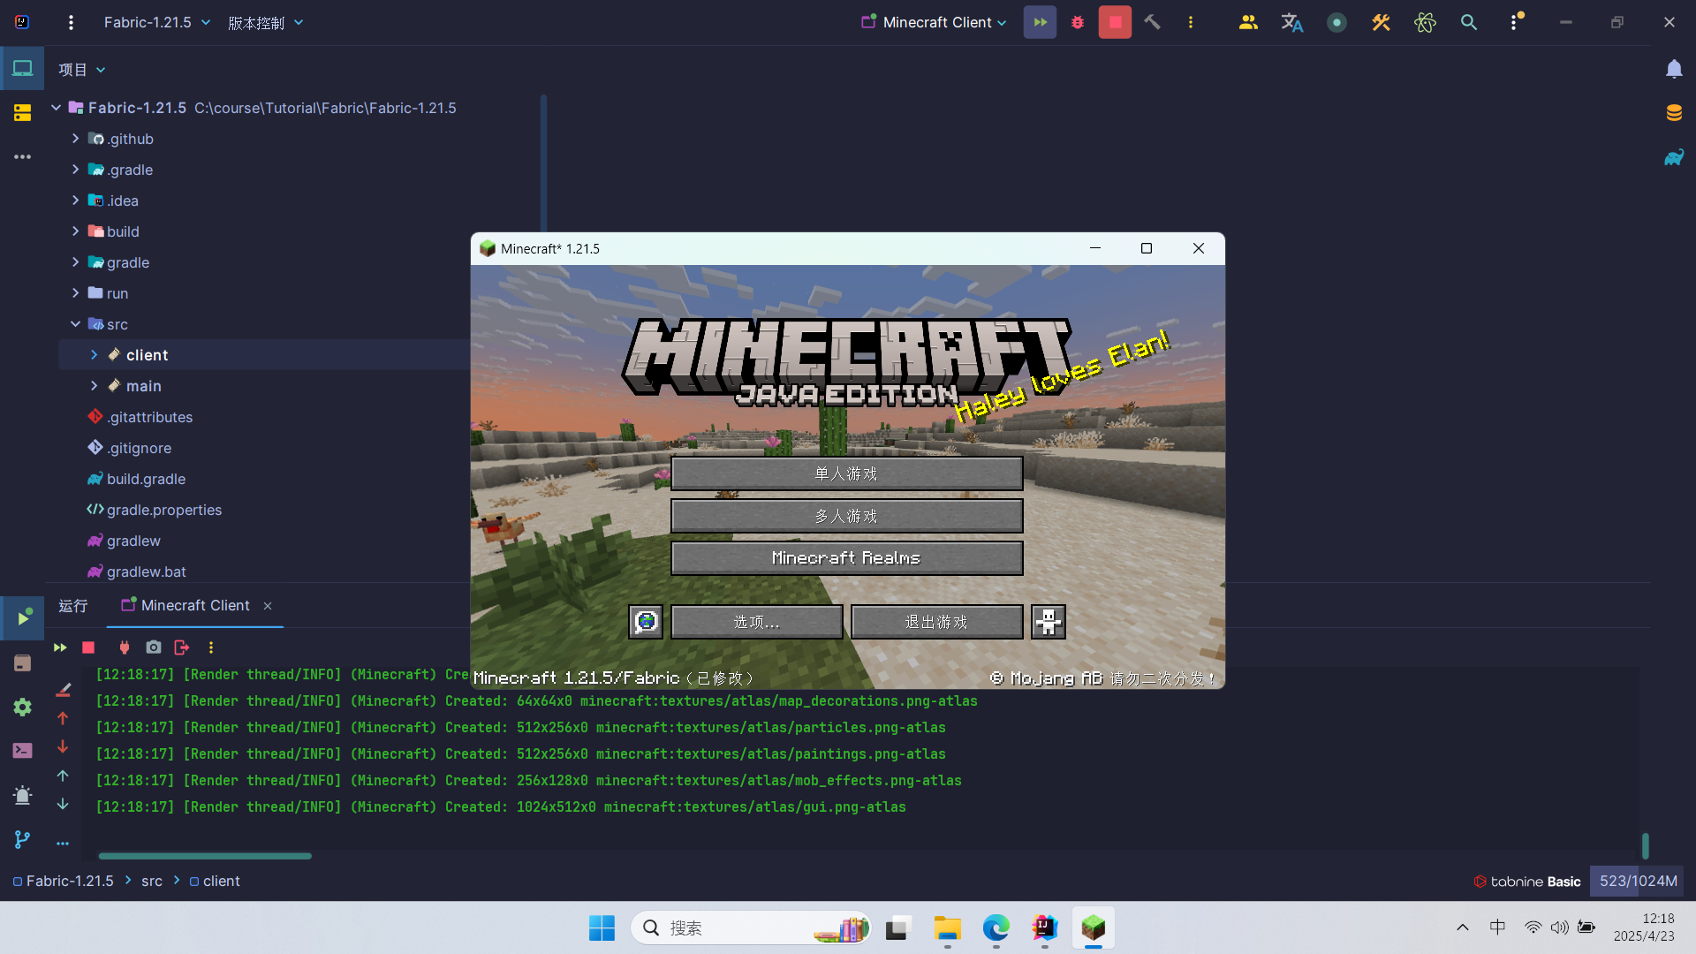Toggle soft-wrap in the Run console
Viewport: 1696px width, 954px height.
pyautogui.click(x=63, y=690)
